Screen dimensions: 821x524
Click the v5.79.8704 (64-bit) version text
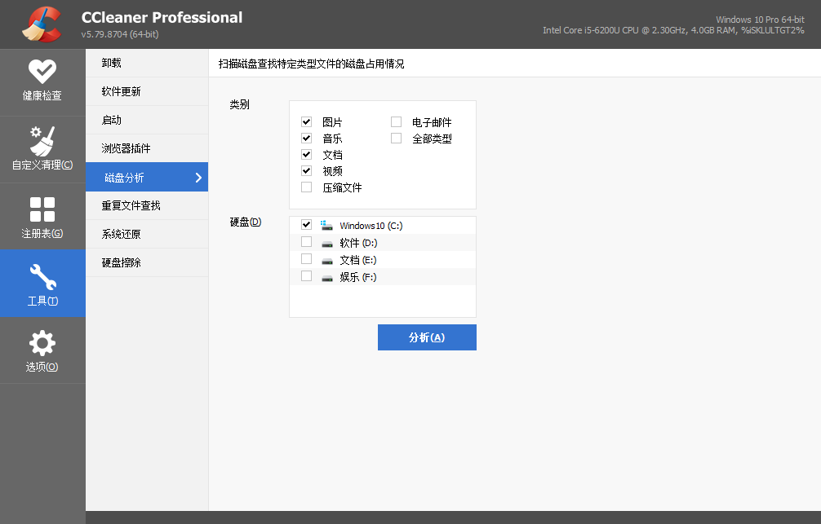[x=120, y=34]
